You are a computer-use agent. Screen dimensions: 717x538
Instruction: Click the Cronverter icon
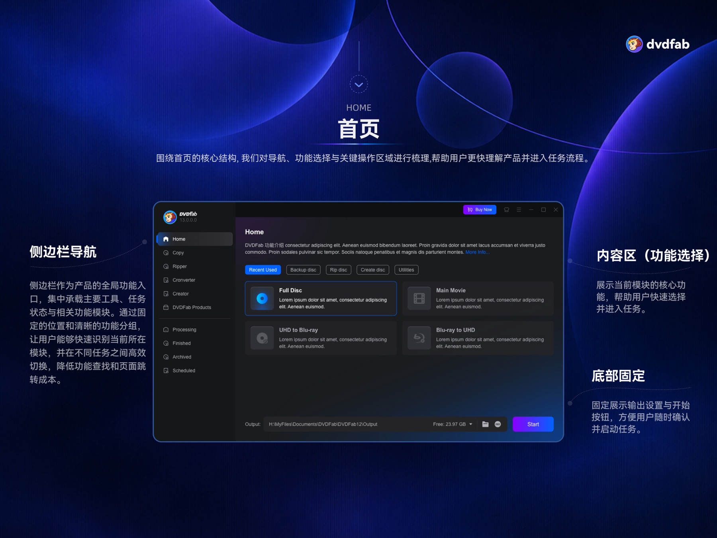(166, 280)
